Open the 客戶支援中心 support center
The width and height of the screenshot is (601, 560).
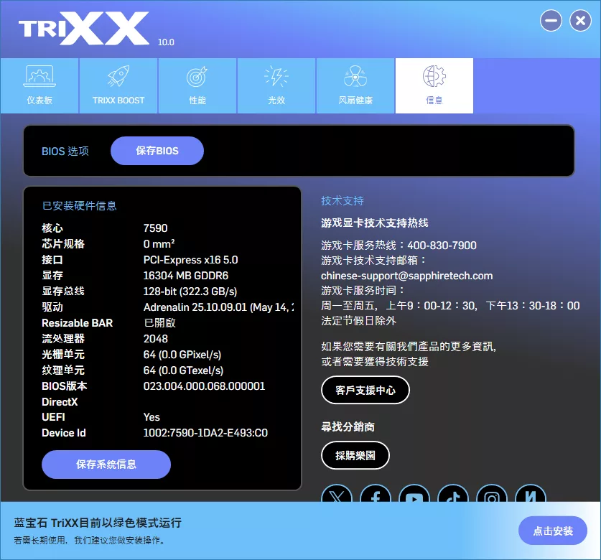(365, 390)
